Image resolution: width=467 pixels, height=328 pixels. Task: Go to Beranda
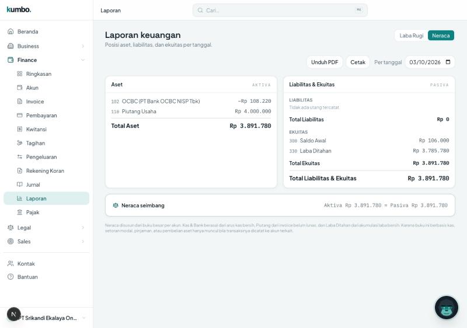coord(47,32)
